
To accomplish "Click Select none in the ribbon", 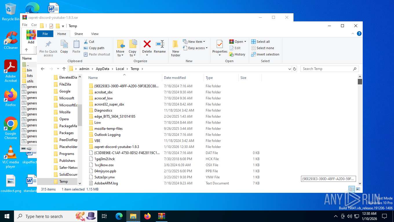I will (x=262, y=48).
